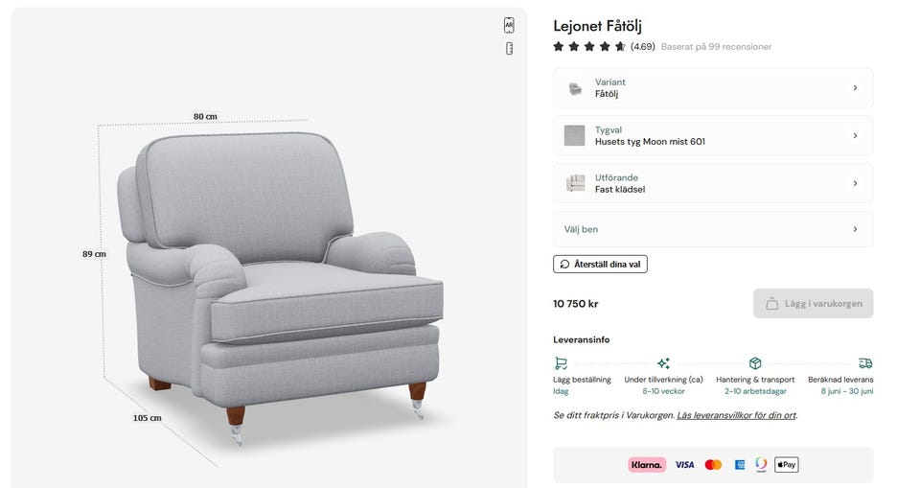Open the Tygval fabric chevron

[x=855, y=136]
